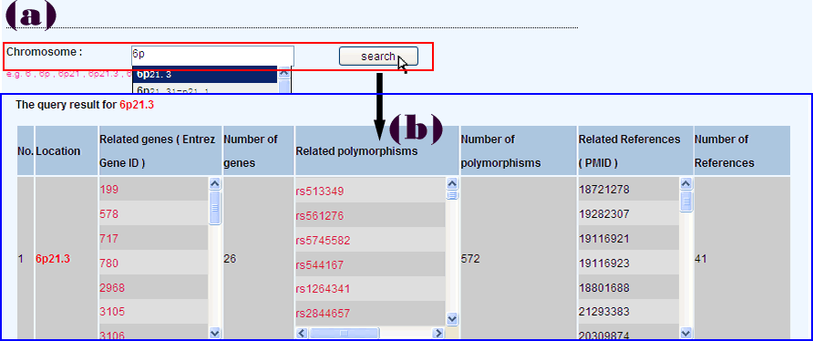Click autocomplete dropdown scroll-up arrow

[284, 73]
